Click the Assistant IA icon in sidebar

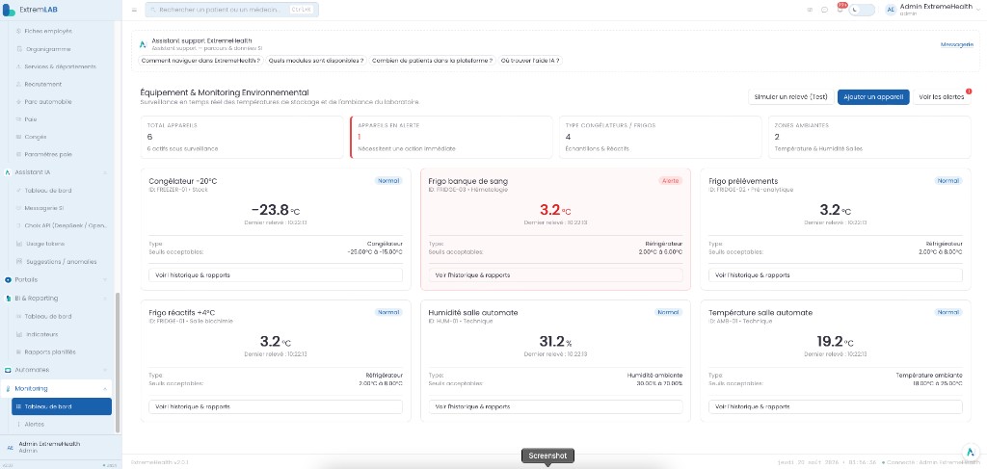tap(8, 171)
